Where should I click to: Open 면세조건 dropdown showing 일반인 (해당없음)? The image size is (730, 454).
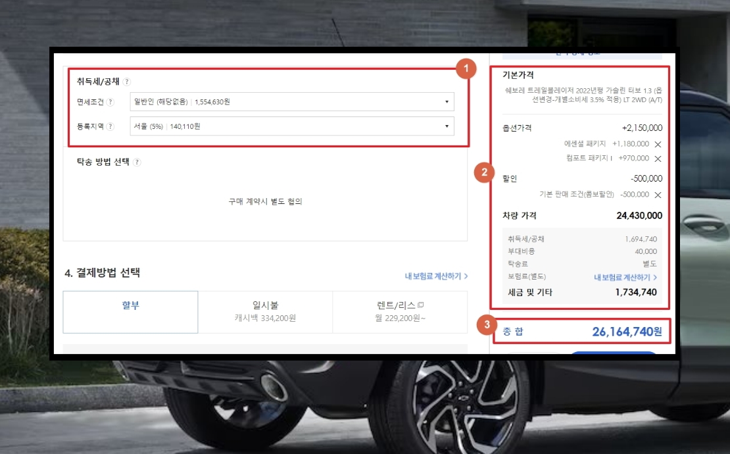pyautogui.click(x=292, y=101)
